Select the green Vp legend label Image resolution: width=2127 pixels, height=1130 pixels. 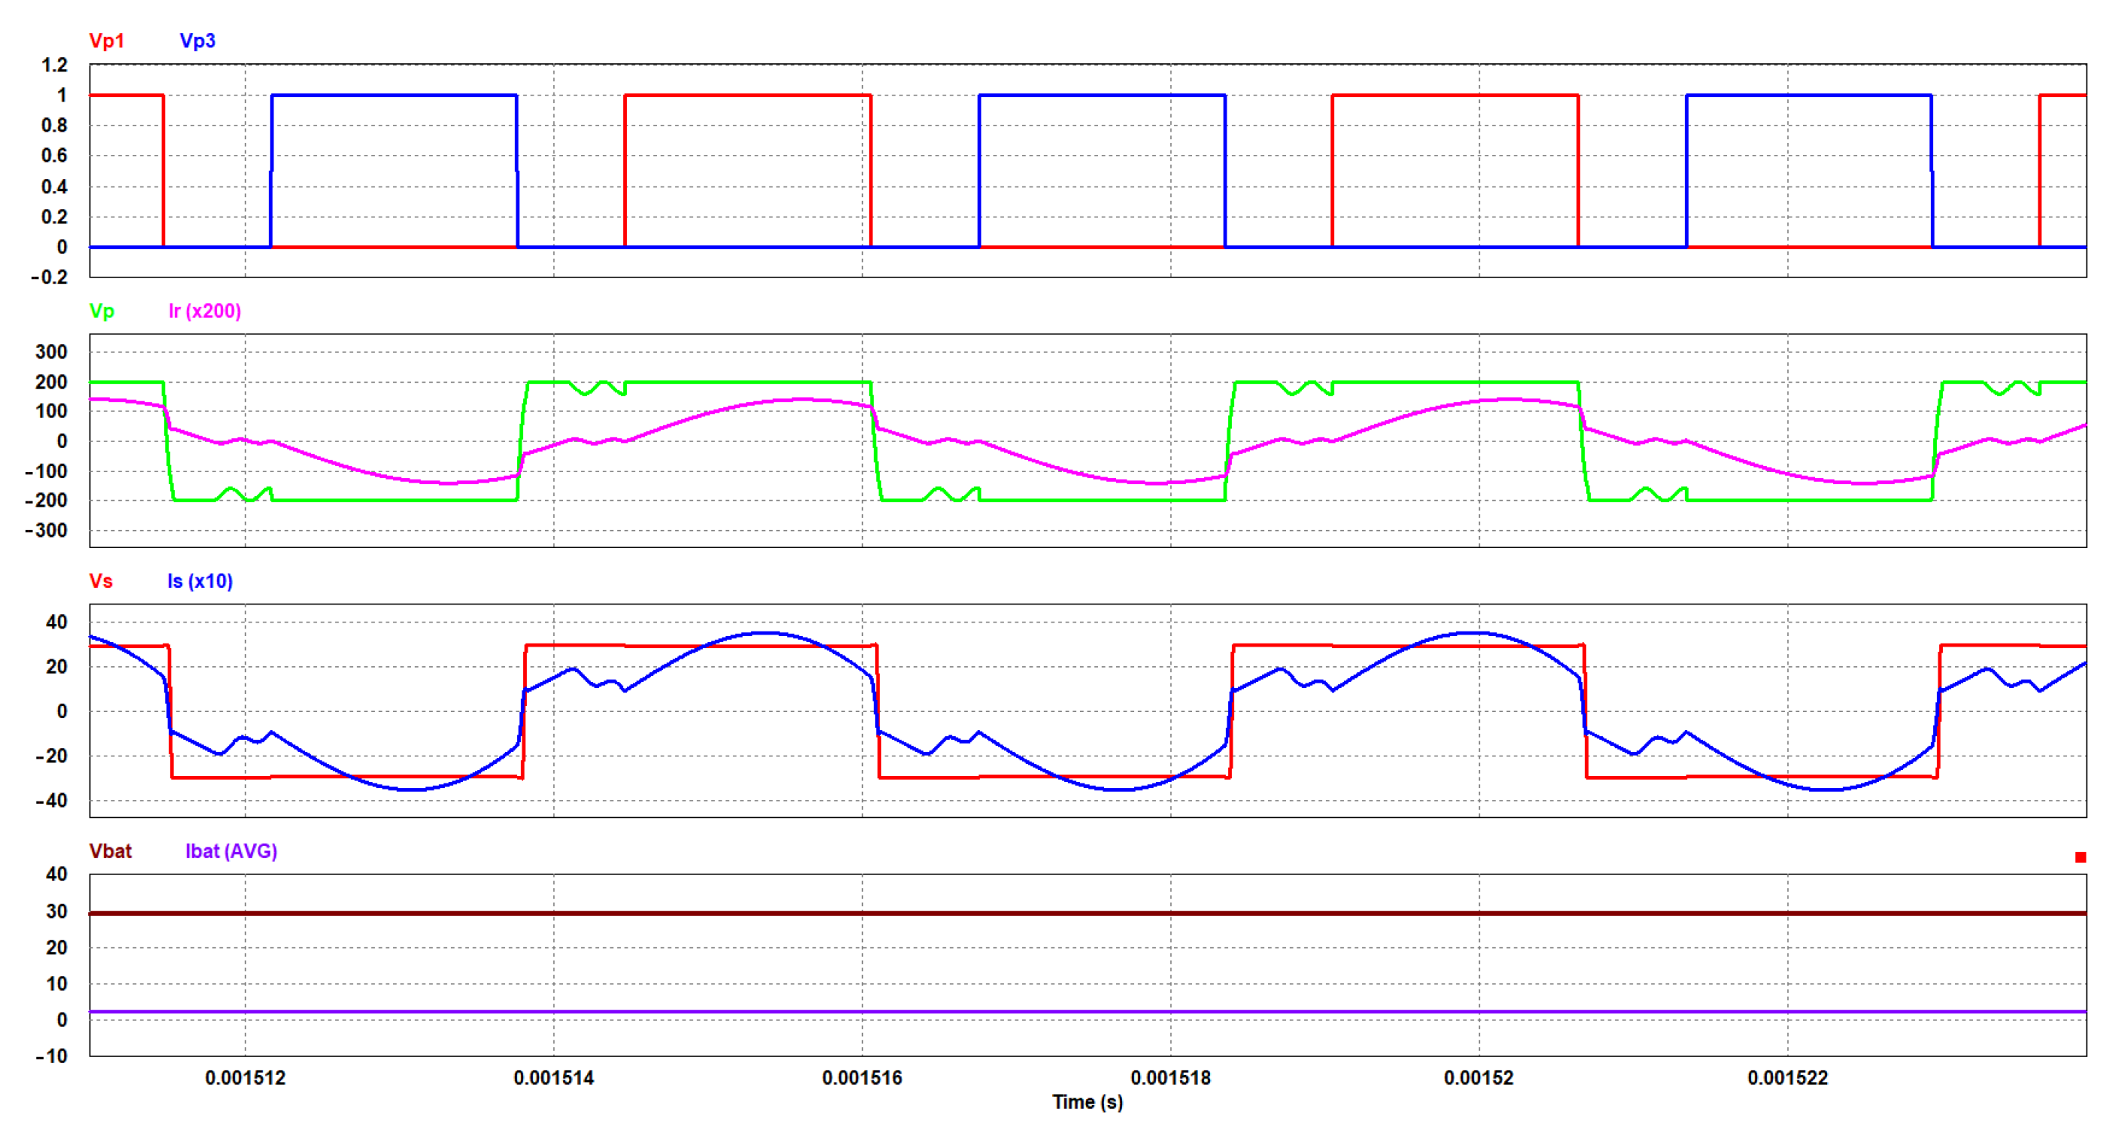(101, 311)
